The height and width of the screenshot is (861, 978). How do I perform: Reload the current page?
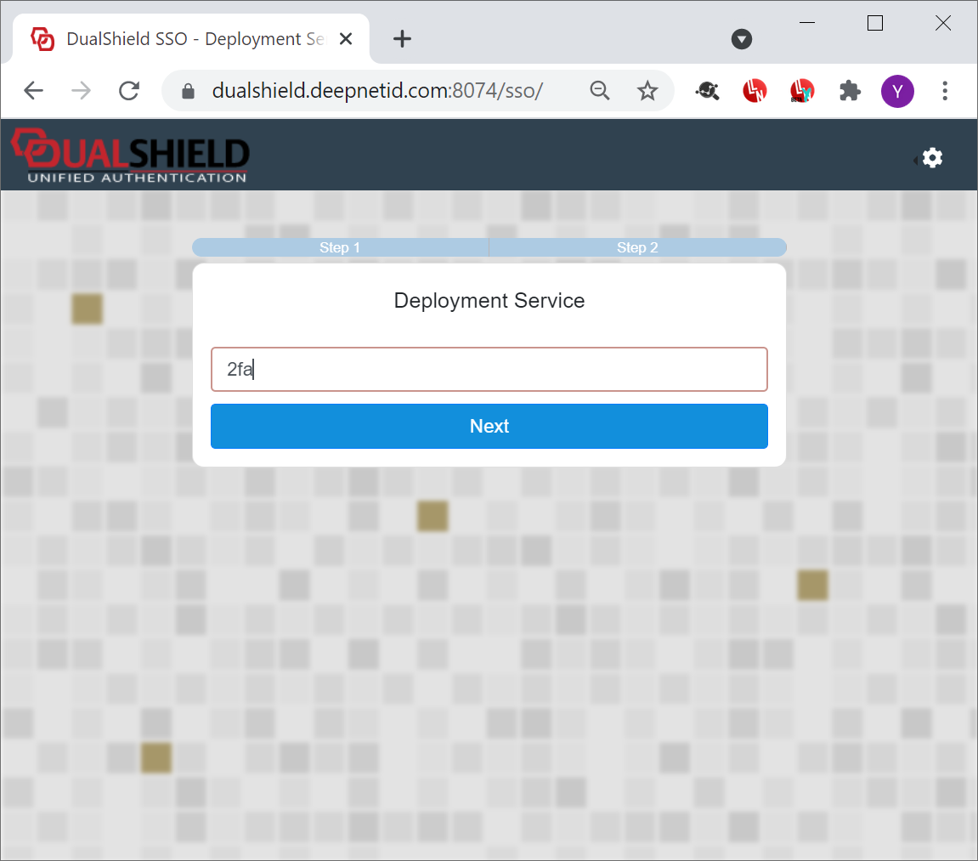(x=129, y=91)
